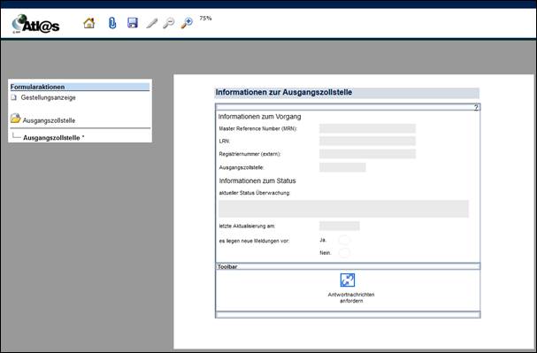Click the Atlas logo
Screen dimensions: 537x353
pos(35,24)
